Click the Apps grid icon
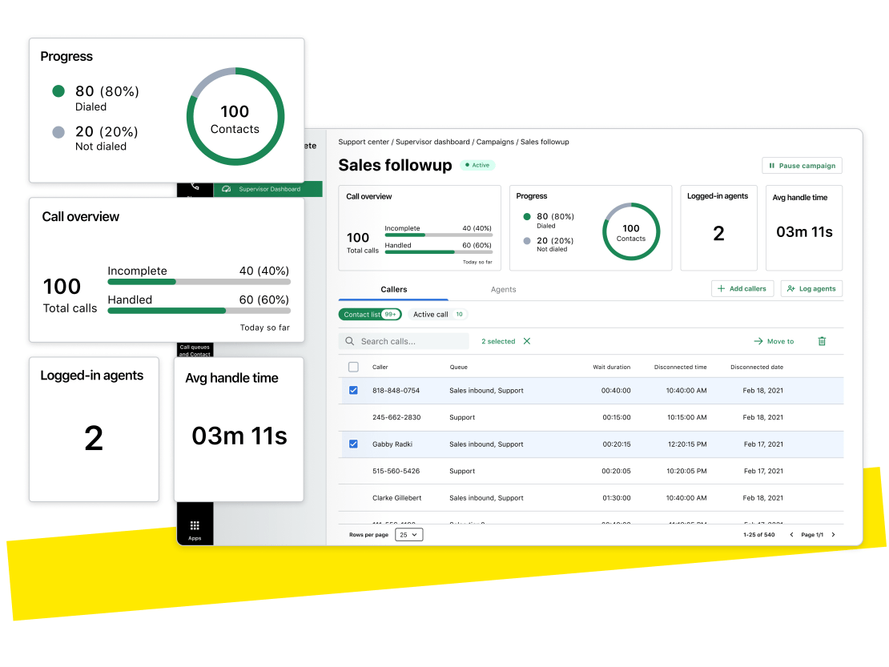889x667 pixels. 194,524
